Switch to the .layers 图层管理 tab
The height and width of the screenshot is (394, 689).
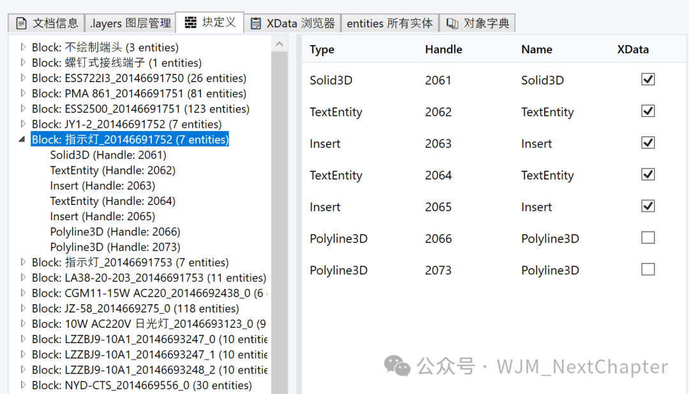[x=130, y=24]
